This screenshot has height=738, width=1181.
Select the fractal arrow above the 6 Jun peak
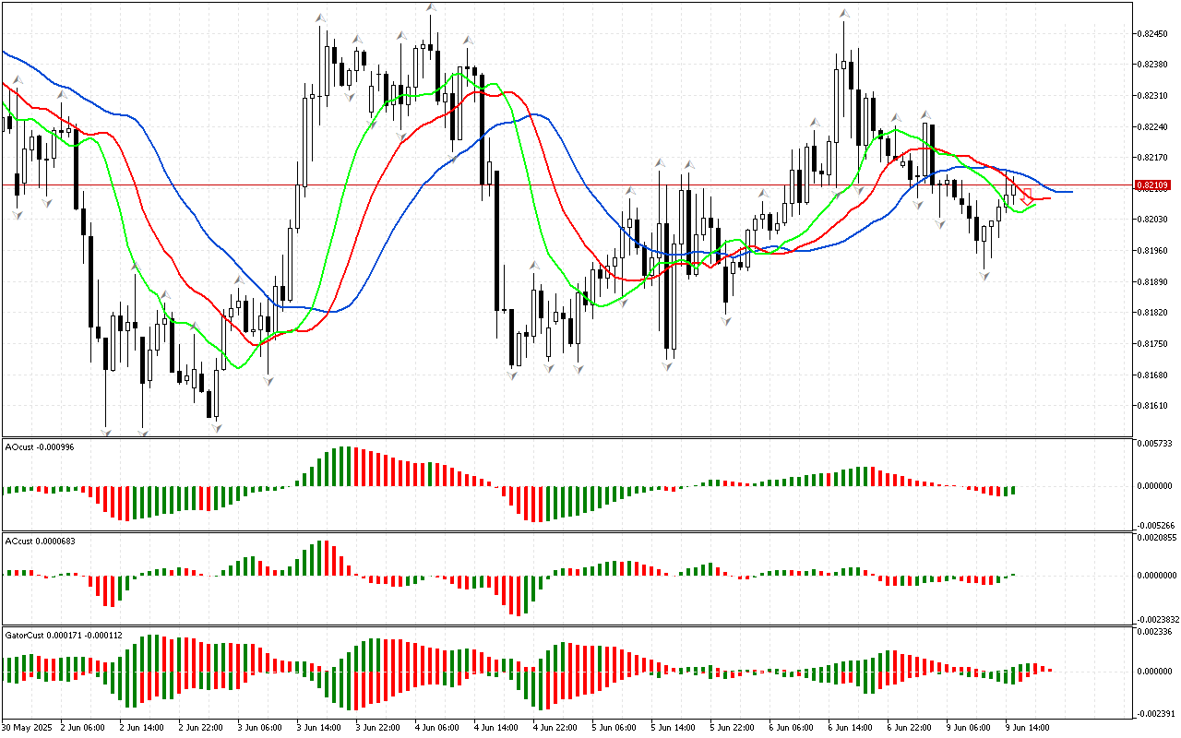[x=844, y=14]
